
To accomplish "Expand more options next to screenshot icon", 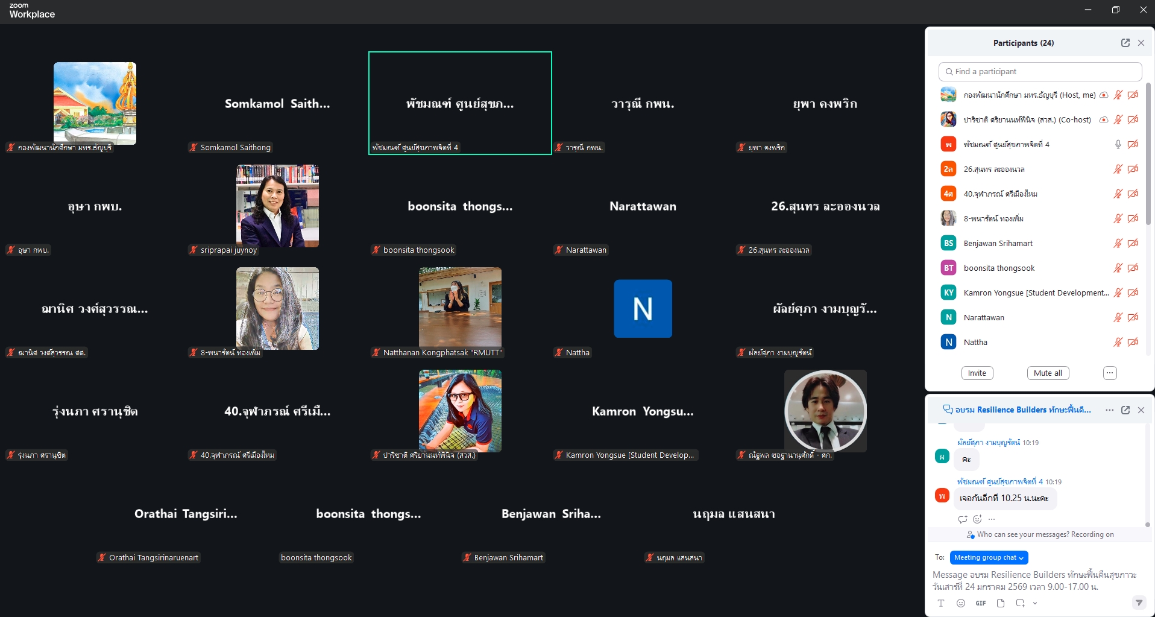I will click(1035, 603).
